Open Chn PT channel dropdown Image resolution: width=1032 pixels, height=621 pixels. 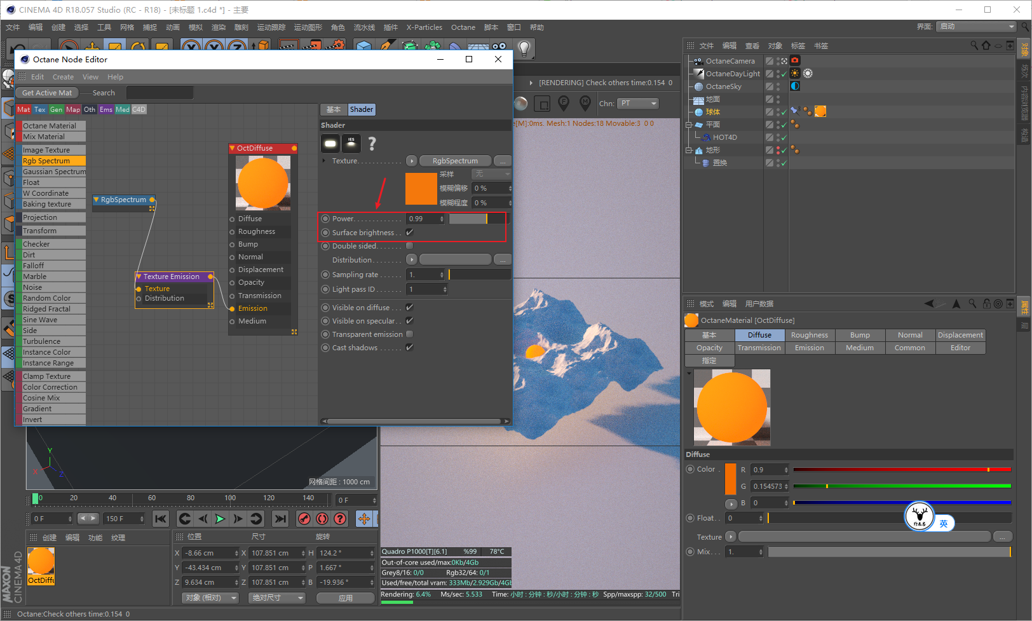tap(639, 103)
